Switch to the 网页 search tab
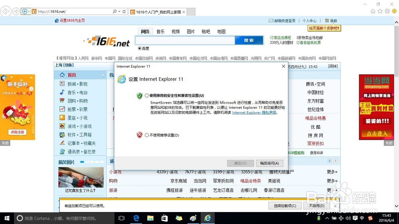Image resolution: width=399 pixels, height=224 pixels. tap(145, 31)
